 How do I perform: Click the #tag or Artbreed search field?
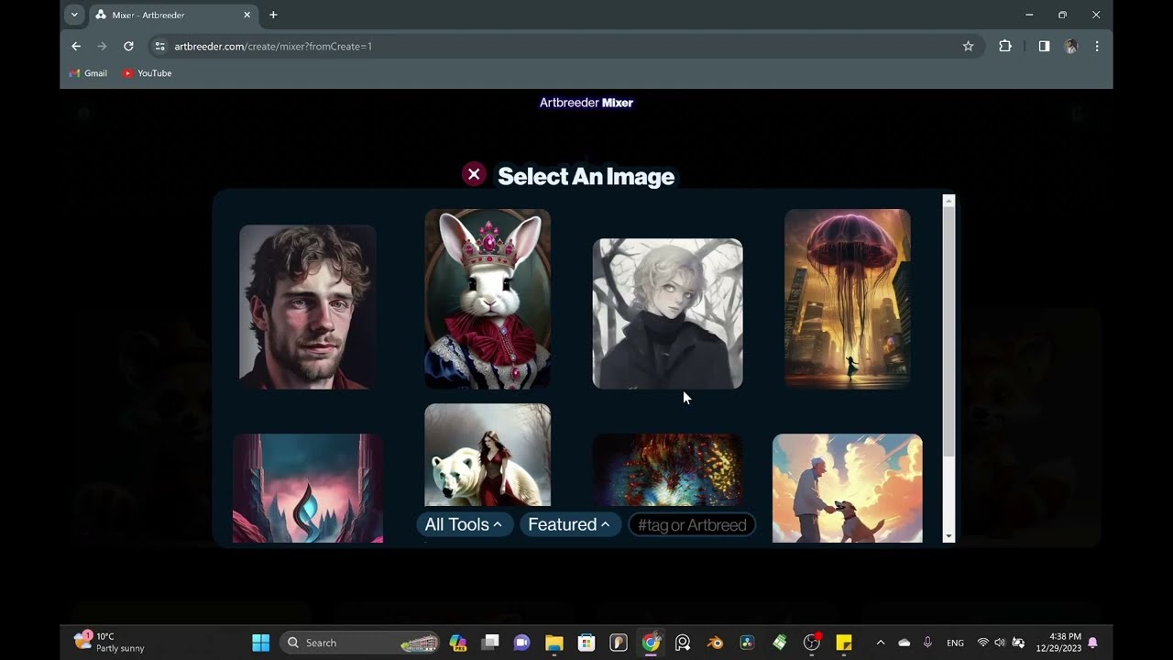tap(692, 524)
